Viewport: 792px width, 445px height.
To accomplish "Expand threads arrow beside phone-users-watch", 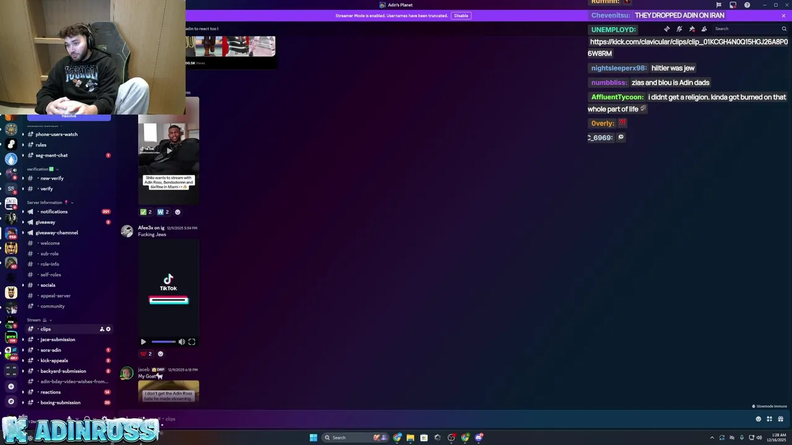I will pyautogui.click(x=23, y=134).
